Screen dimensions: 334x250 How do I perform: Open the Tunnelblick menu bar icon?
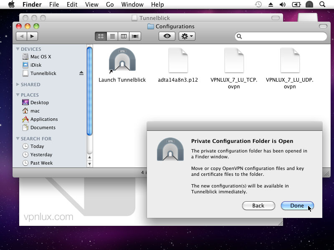[x=309, y=5]
